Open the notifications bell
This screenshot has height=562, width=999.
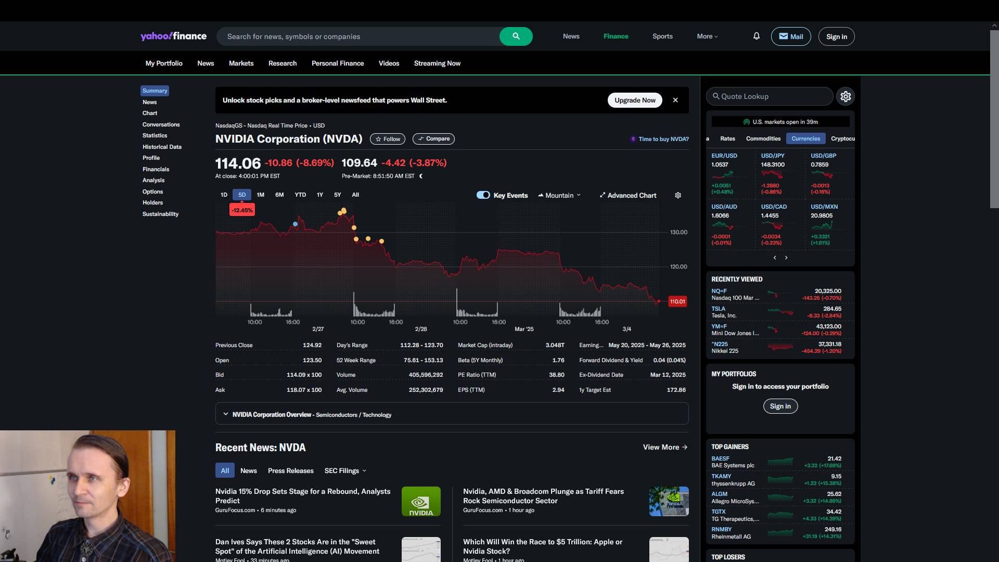pos(757,36)
